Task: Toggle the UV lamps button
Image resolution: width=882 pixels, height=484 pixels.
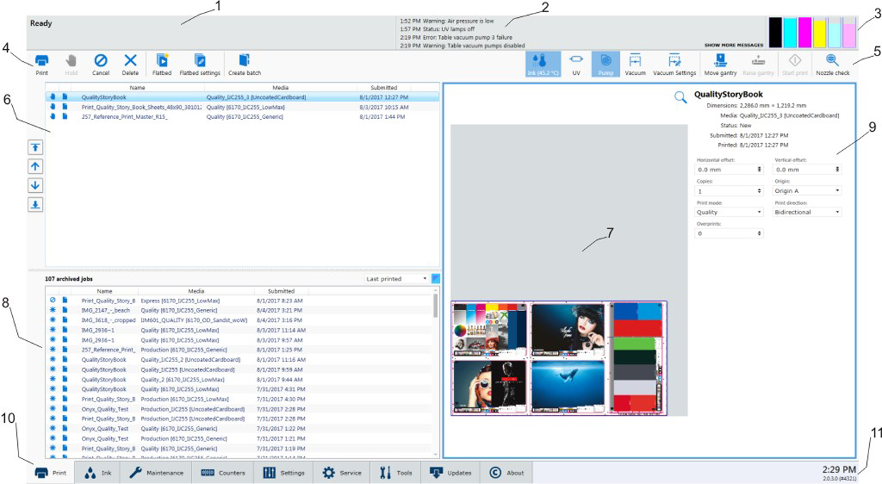Action: [x=577, y=65]
